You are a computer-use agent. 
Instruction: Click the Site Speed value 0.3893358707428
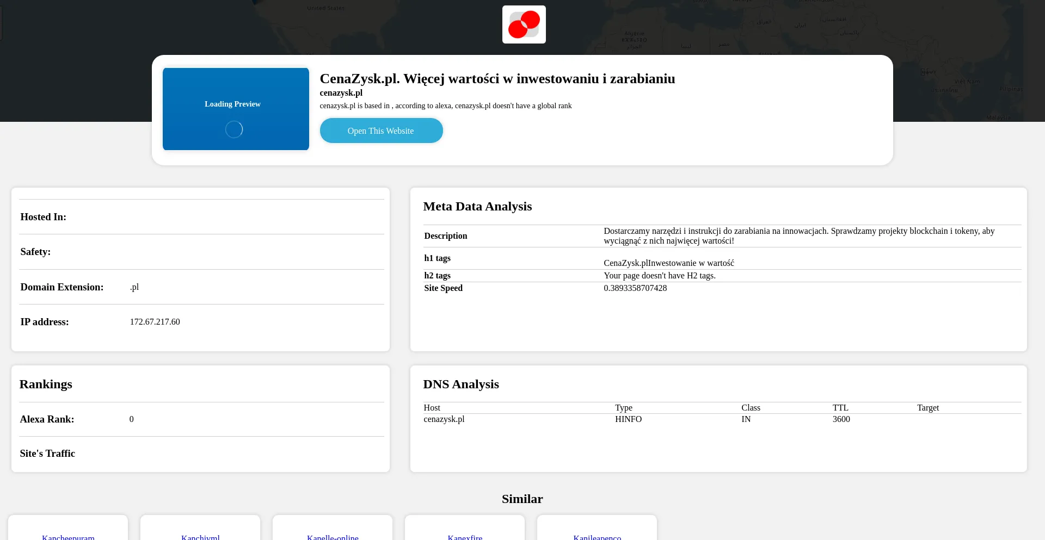point(635,288)
